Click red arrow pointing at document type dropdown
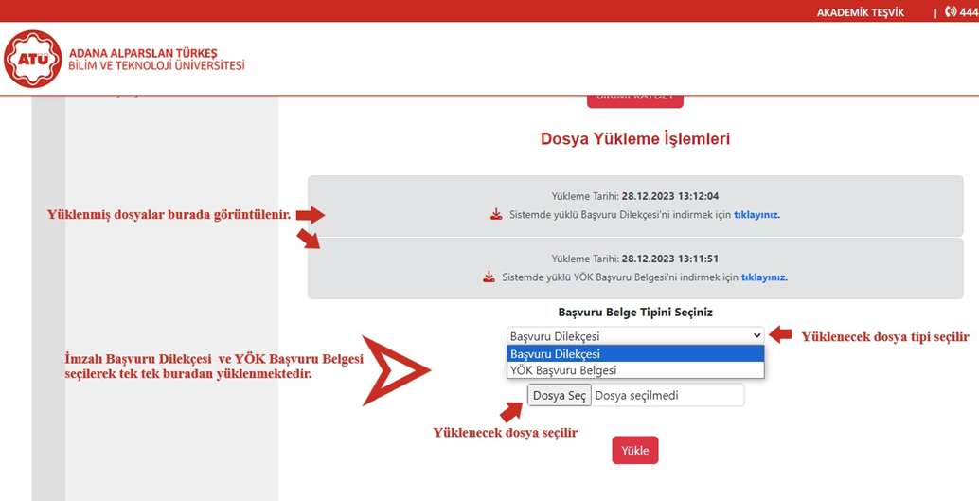979x501 pixels. pos(779,335)
